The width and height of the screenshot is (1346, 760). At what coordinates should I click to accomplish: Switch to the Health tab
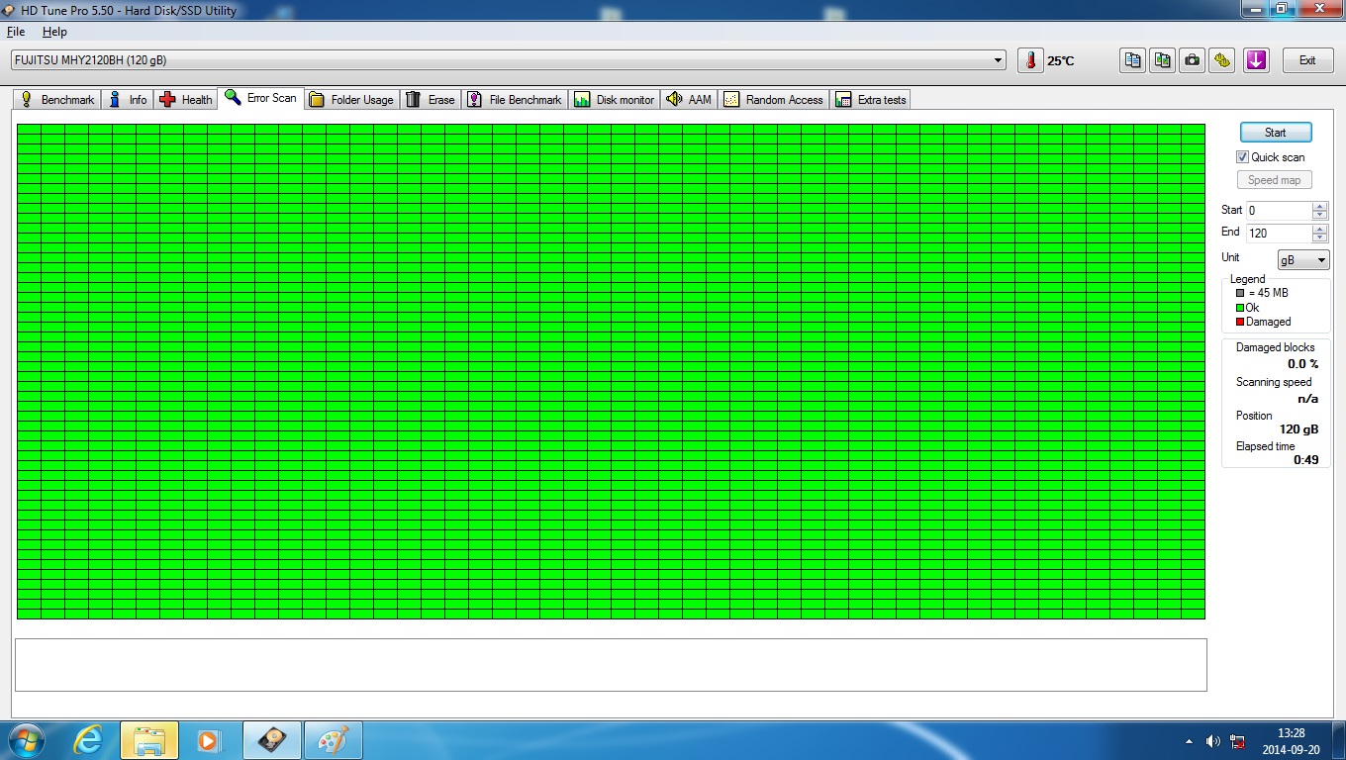[186, 100]
